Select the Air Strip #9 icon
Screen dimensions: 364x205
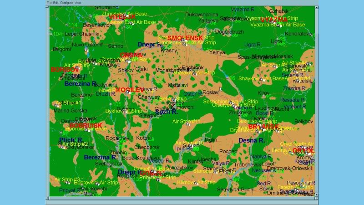click(x=77, y=68)
